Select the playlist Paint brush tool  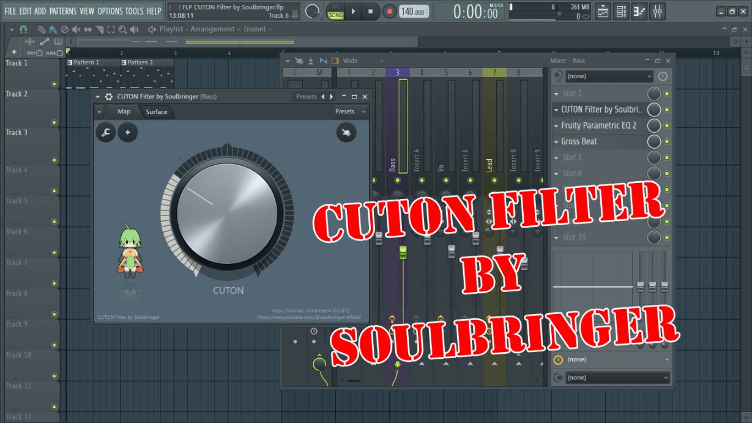pos(53,29)
